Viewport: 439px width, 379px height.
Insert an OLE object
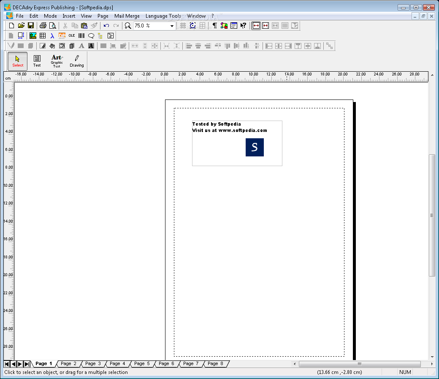tap(72, 36)
